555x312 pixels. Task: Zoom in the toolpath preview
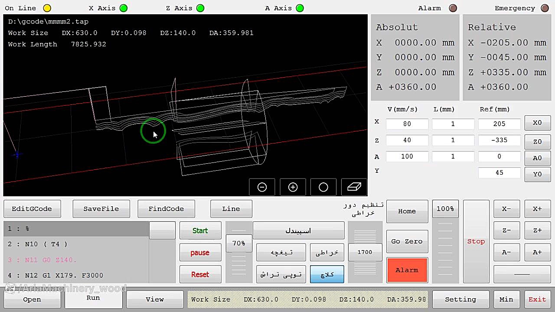(293, 187)
